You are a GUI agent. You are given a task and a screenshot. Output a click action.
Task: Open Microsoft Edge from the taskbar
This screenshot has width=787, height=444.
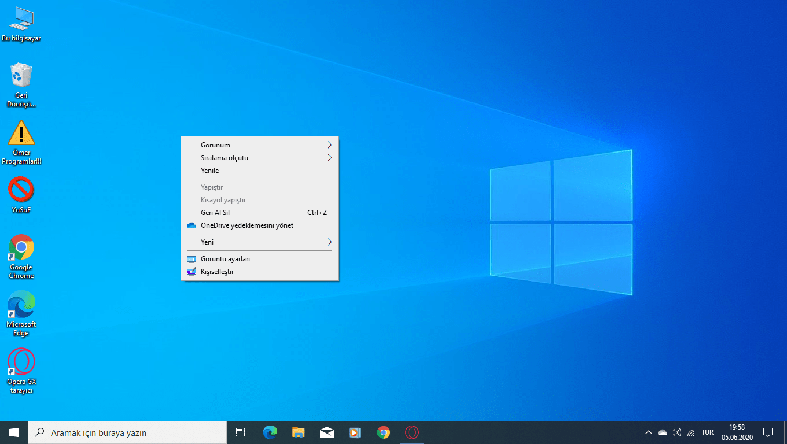click(270, 432)
